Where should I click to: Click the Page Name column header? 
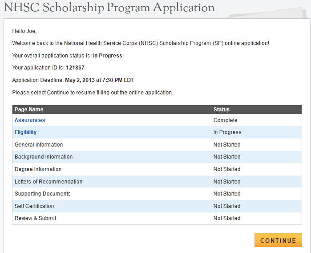tap(29, 110)
